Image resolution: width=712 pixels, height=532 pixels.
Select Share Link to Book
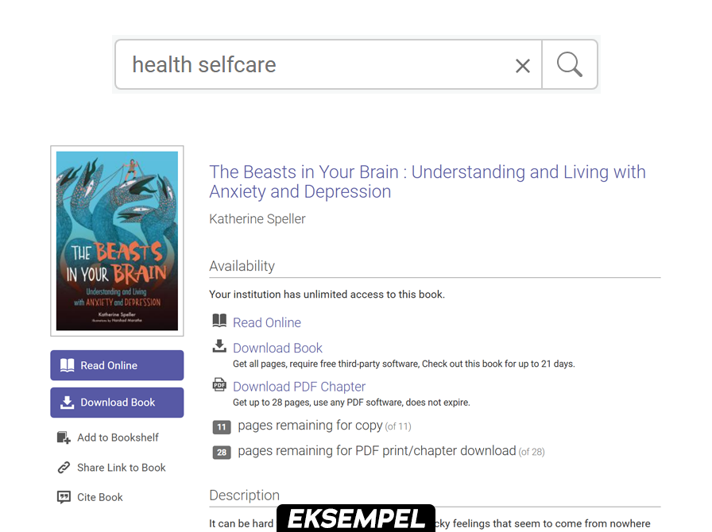pos(121,468)
